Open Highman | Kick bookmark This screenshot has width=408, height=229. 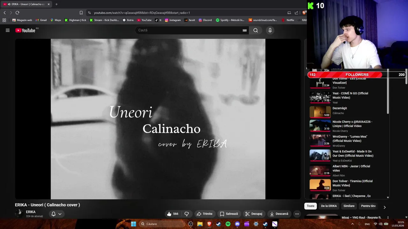pyautogui.click(x=75, y=20)
